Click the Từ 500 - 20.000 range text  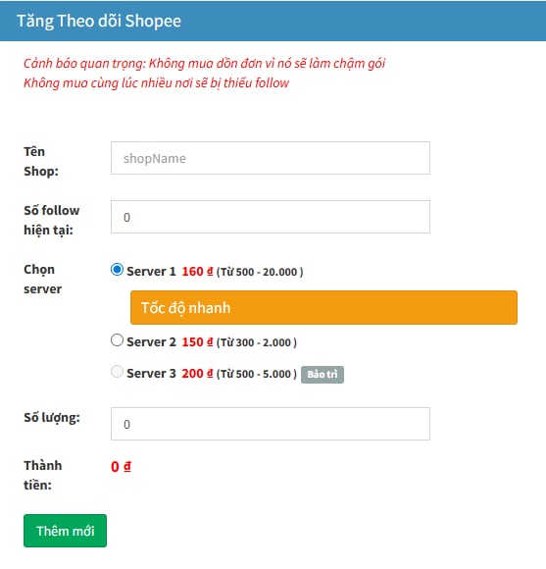click(260, 272)
